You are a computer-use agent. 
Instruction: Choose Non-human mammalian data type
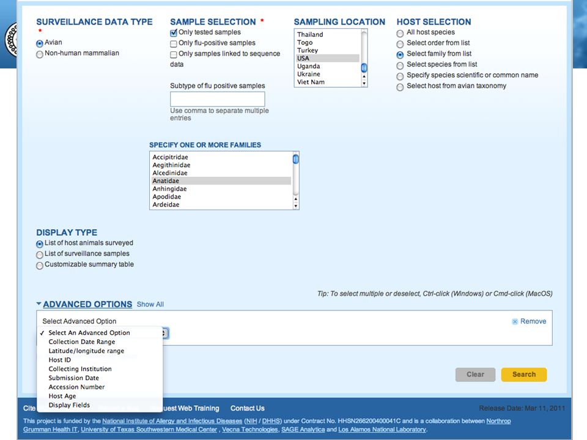pyautogui.click(x=40, y=54)
